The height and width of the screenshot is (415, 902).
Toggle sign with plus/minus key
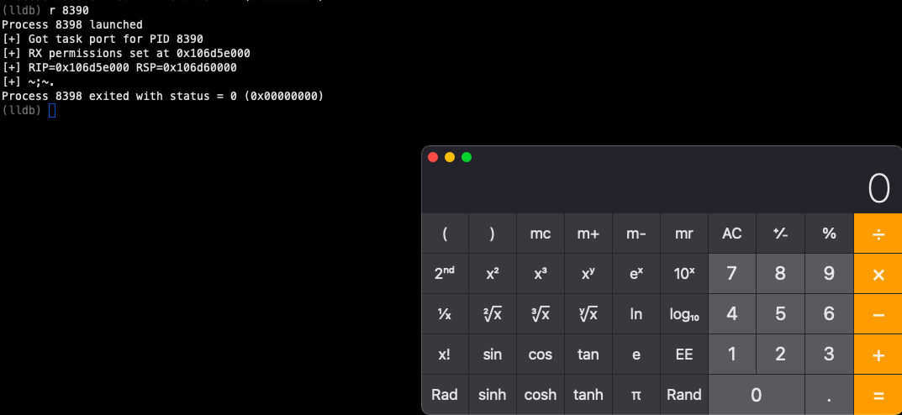(x=781, y=234)
